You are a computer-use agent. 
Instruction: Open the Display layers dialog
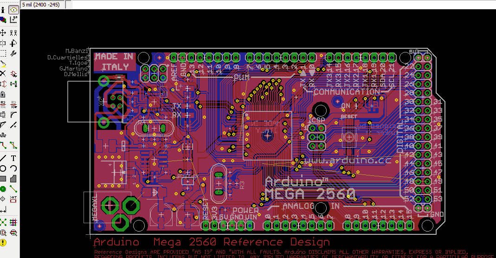3,20
